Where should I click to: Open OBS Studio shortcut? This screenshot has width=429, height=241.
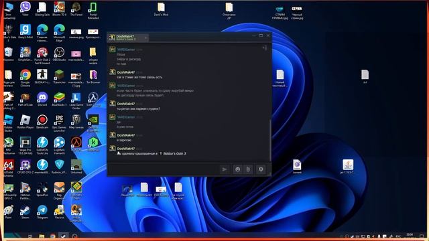pos(60,54)
